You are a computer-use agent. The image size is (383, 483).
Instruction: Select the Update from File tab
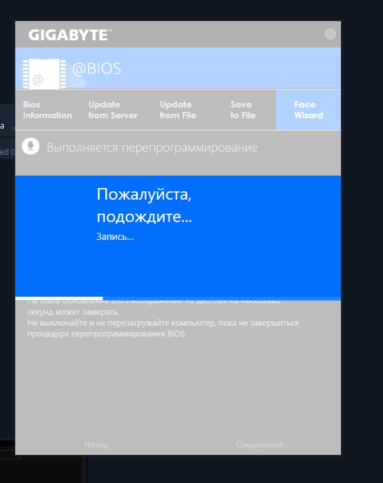(177, 110)
